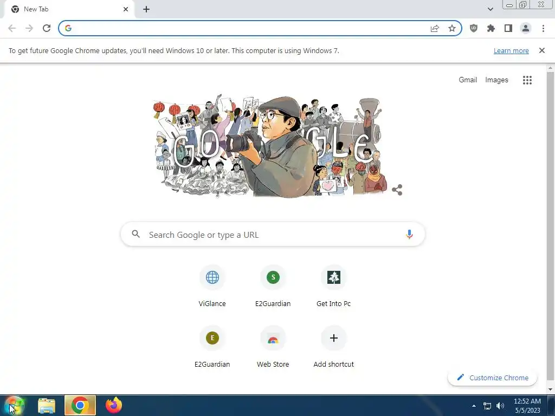Open the ViGlance shortcut
This screenshot has height=416, width=555.
click(212, 287)
